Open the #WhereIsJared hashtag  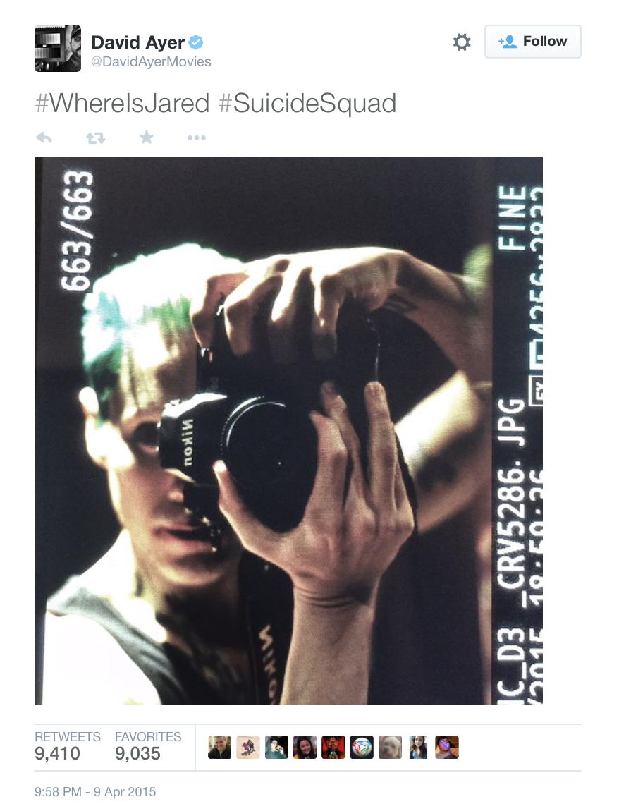pyautogui.click(x=123, y=103)
